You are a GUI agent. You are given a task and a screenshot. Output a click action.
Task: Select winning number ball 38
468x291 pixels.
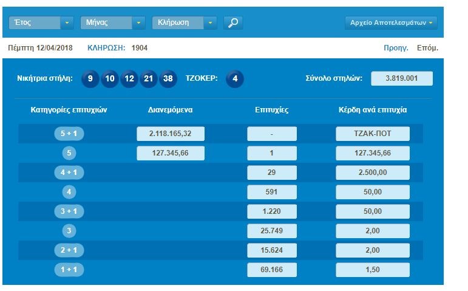click(x=168, y=79)
